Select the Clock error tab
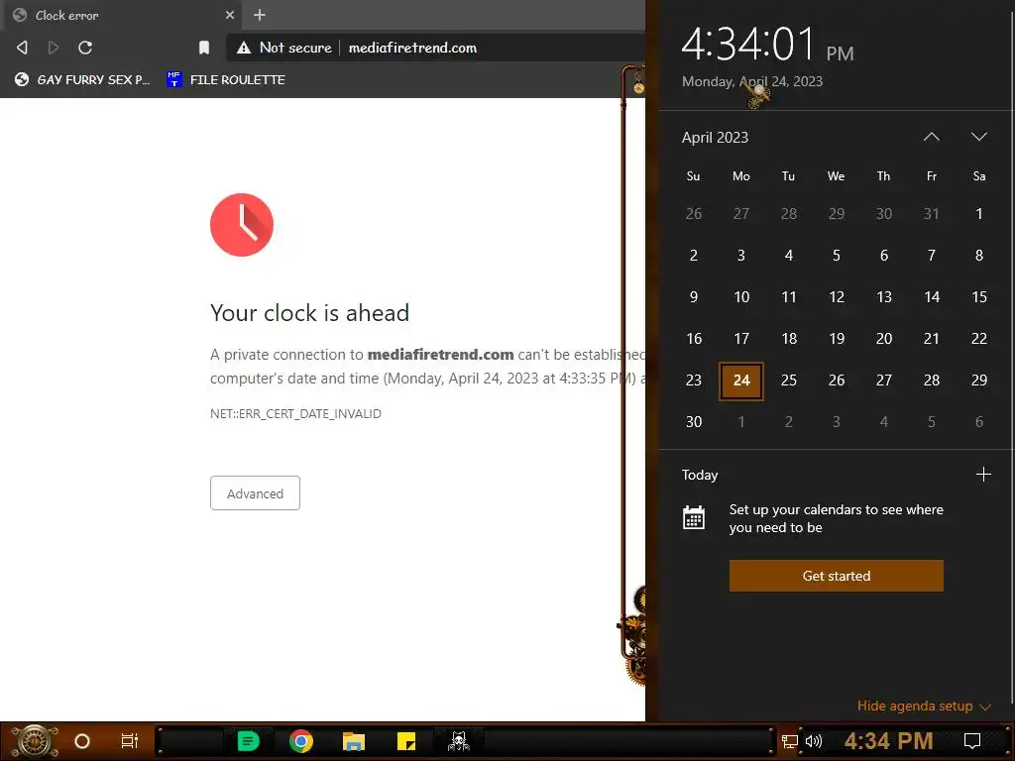 [x=123, y=15]
